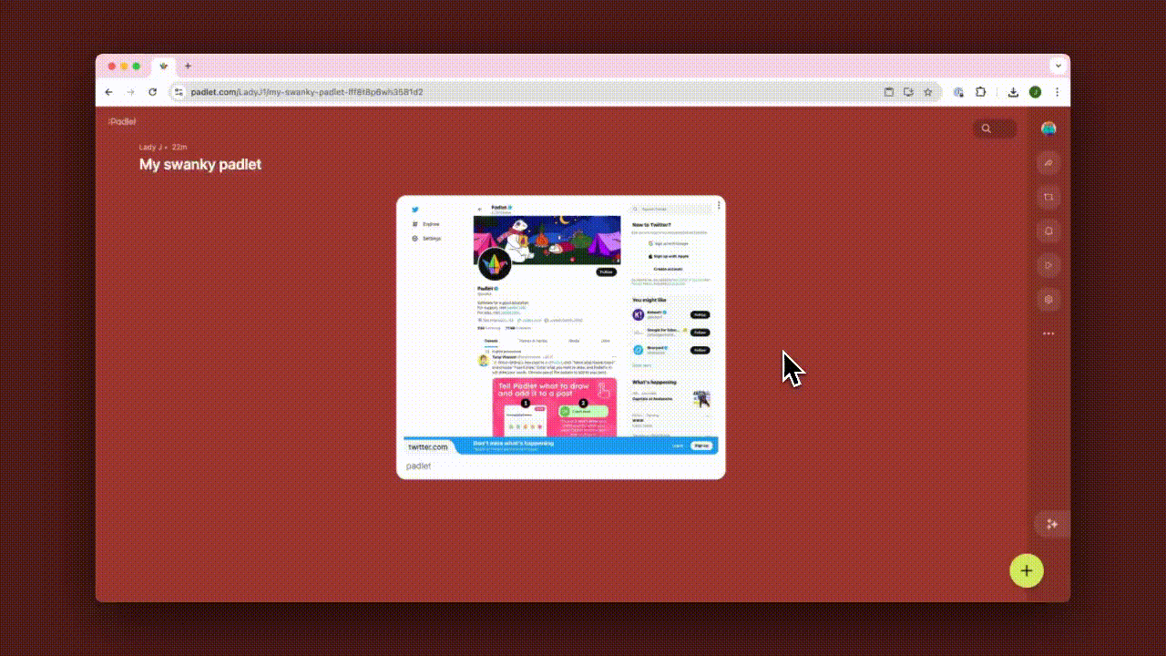Click the AI sparkle button in sidebar
Image resolution: width=1166 pixels, height=656 pixels.
(x=1051, y=524)
